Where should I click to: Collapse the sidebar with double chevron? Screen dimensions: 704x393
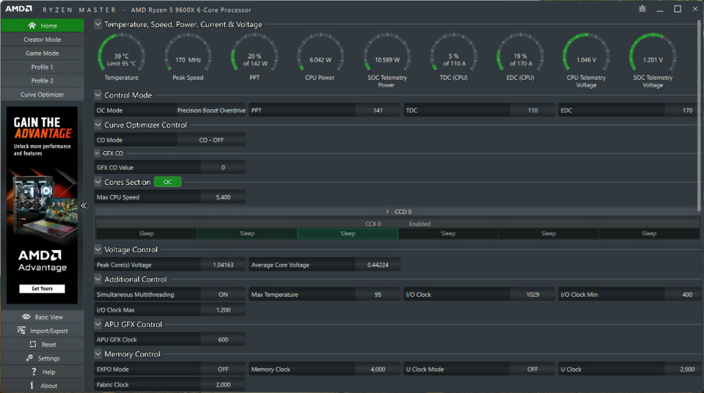point(83,205)
